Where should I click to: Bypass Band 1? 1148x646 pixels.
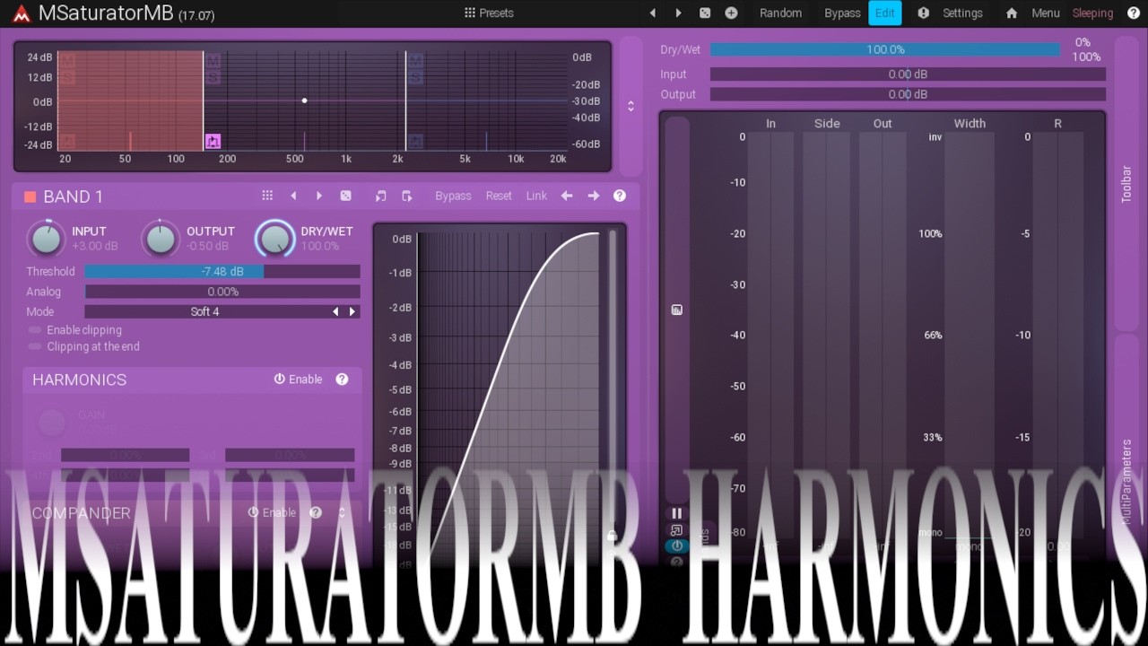(453, 196)
